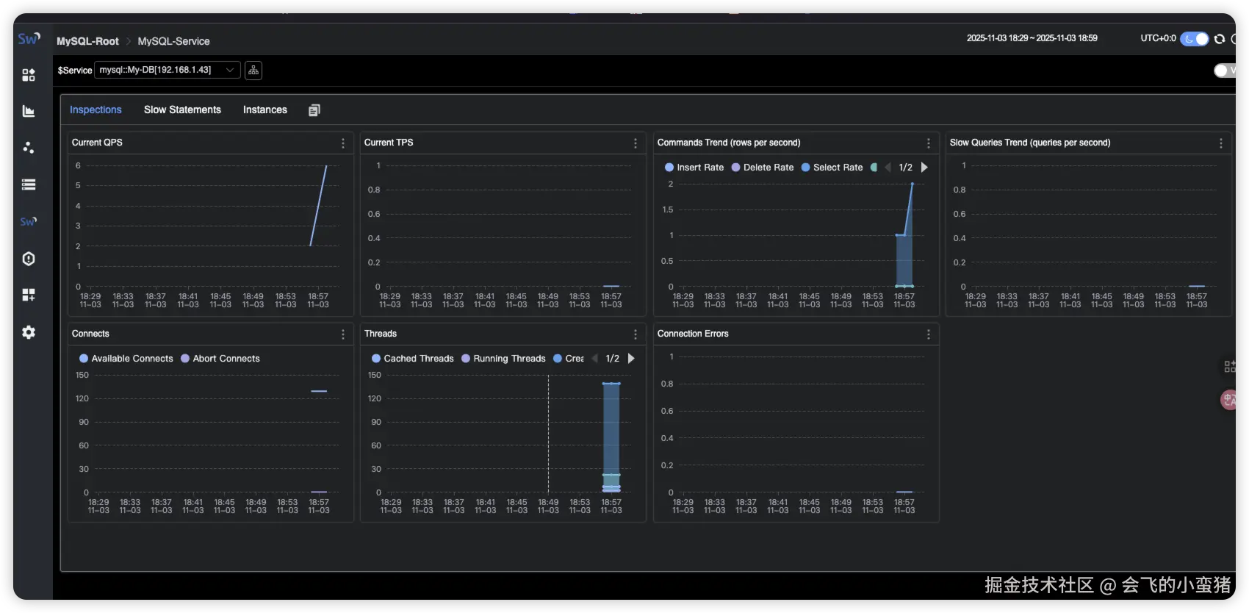Click the SkyWalking logo in sidebar top
1249x613 pixels.
(x=29, y=38)
